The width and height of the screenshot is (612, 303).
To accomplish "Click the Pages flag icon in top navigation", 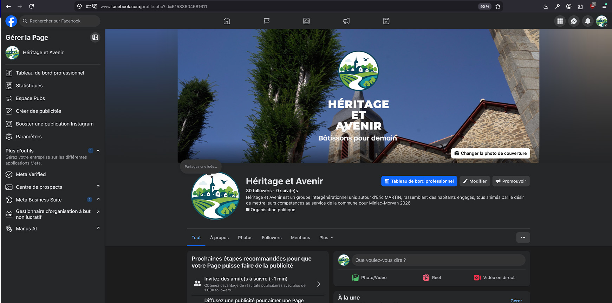I will pyautogui.click(x=267, y=21).
